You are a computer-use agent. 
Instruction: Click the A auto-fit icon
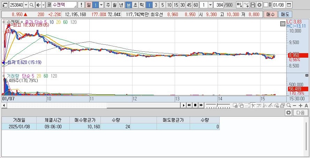tap(306, 106)
